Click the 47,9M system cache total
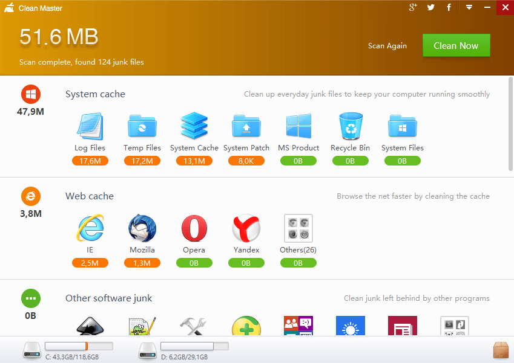 coord(30,112)
